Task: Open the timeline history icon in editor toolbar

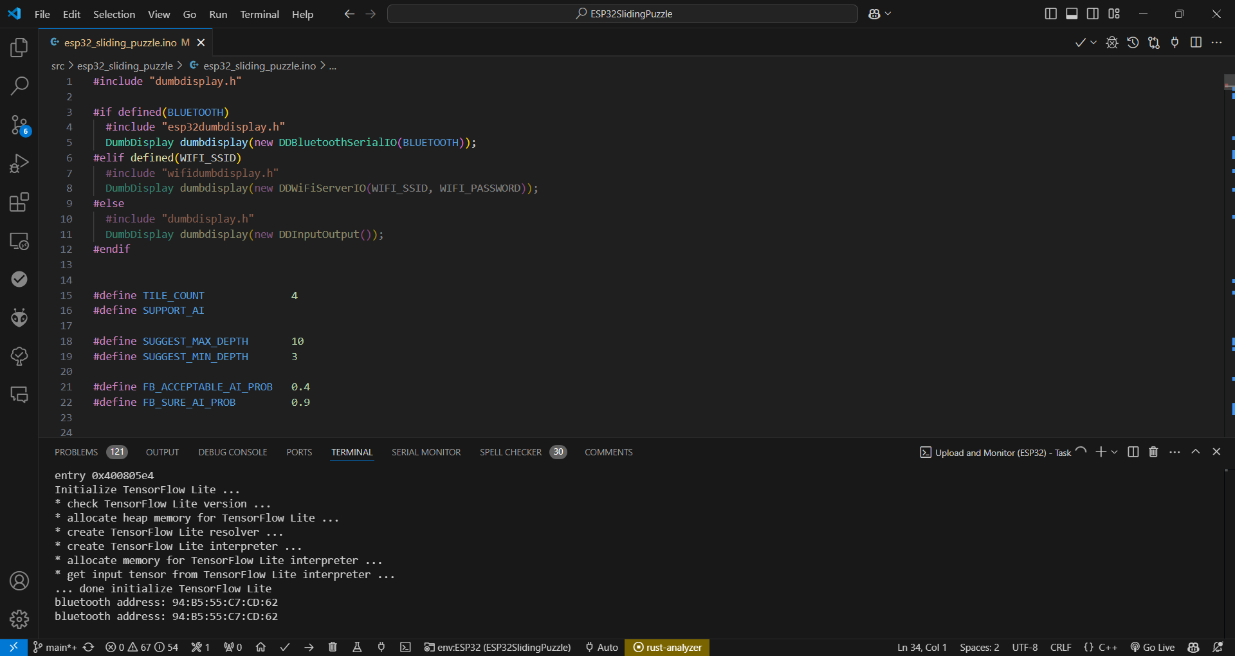Action: click(1133, 42)
